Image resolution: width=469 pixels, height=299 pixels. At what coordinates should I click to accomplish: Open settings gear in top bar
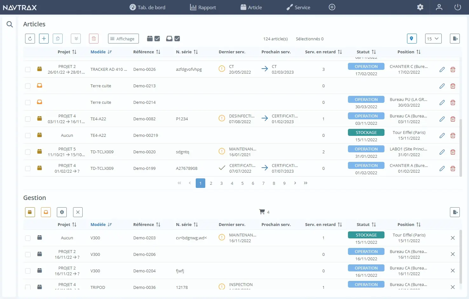(x=420, y=7)
